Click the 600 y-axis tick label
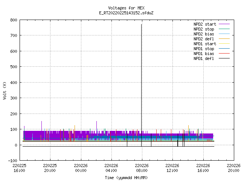 pos(14,51)
